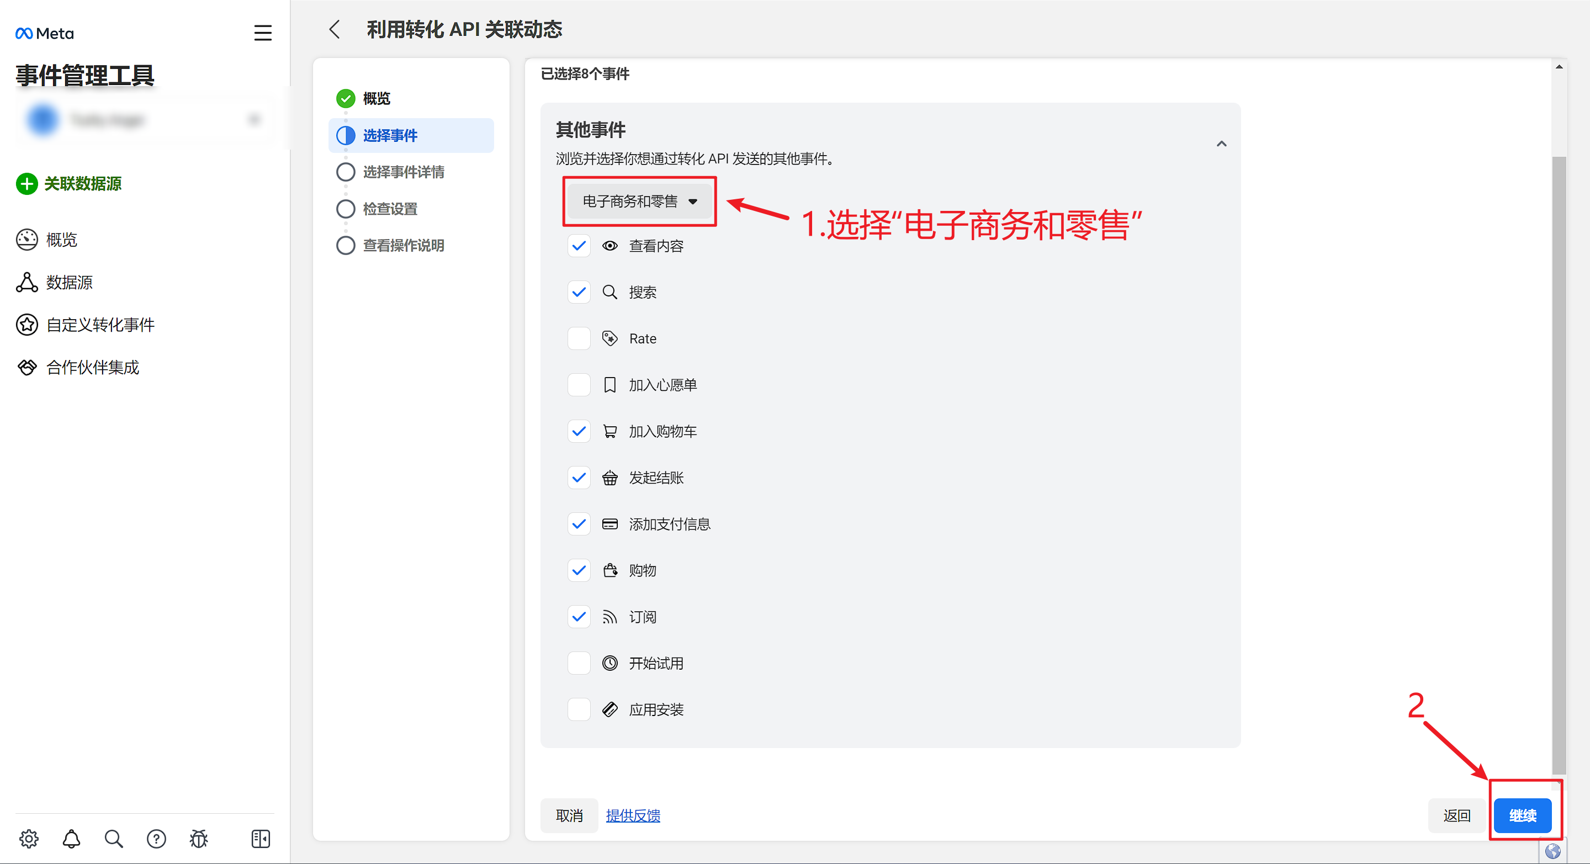This screenshot has height=864, width=1590.
Task: Open the 提供反馈 link
Action: [633, 815]
